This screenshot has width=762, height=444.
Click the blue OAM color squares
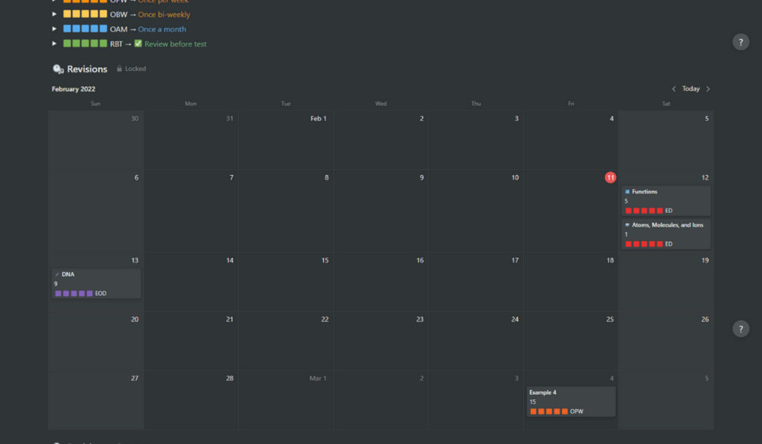[x=85, y=29]
